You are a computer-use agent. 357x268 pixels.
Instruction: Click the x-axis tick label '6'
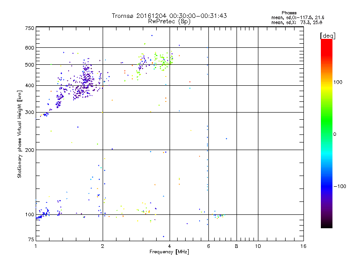[208, 246]
